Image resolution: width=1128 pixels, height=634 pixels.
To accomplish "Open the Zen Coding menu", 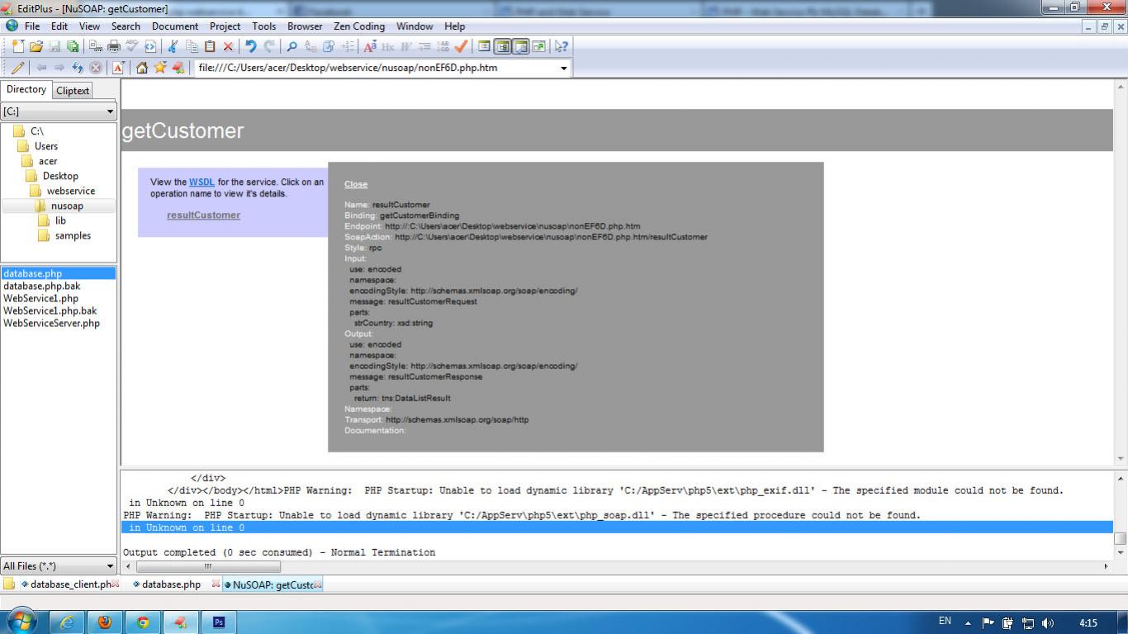I will coord(359,26).
